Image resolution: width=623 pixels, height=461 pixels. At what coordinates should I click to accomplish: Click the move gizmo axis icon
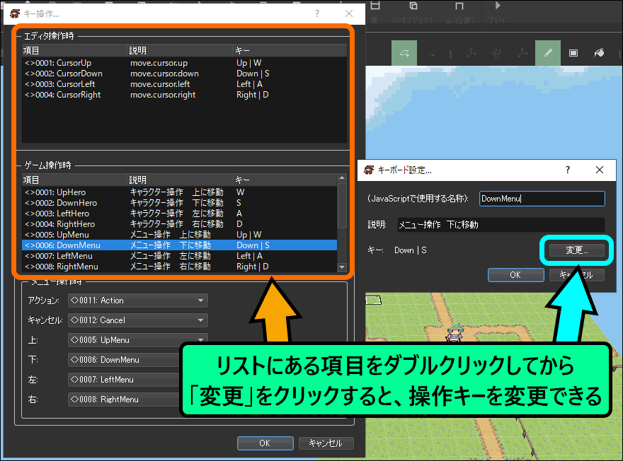pyautogui.click(x=471, y=53)
